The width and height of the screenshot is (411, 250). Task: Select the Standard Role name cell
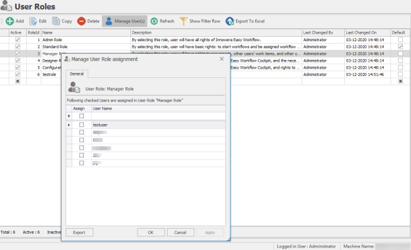[85, 46]
